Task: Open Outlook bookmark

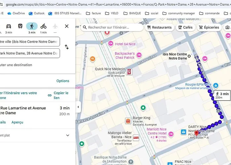Action: tap(36, 13)
